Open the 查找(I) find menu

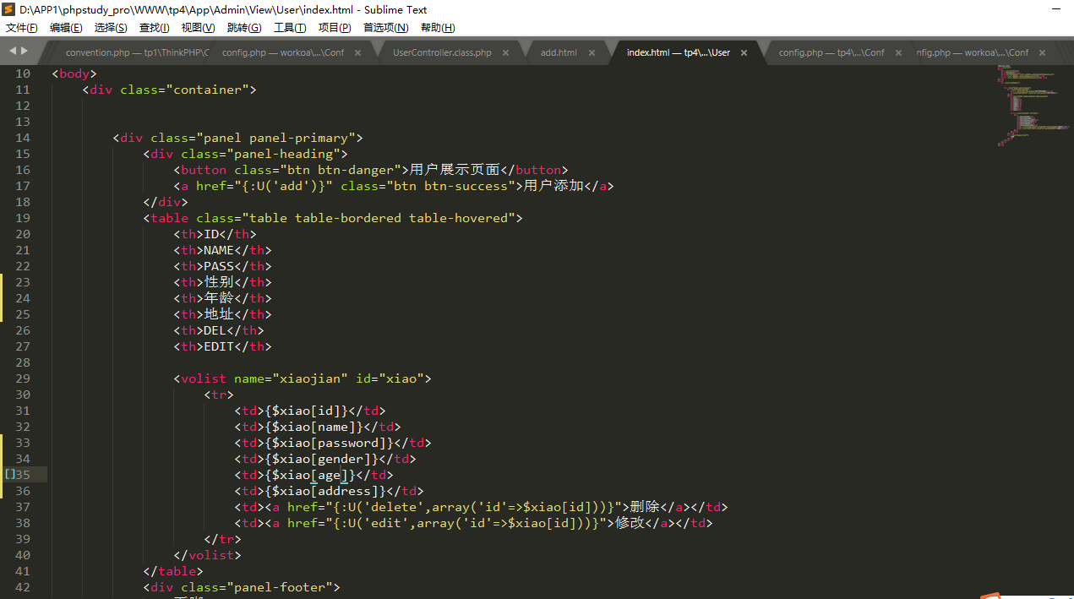click(x=154, y=28)
